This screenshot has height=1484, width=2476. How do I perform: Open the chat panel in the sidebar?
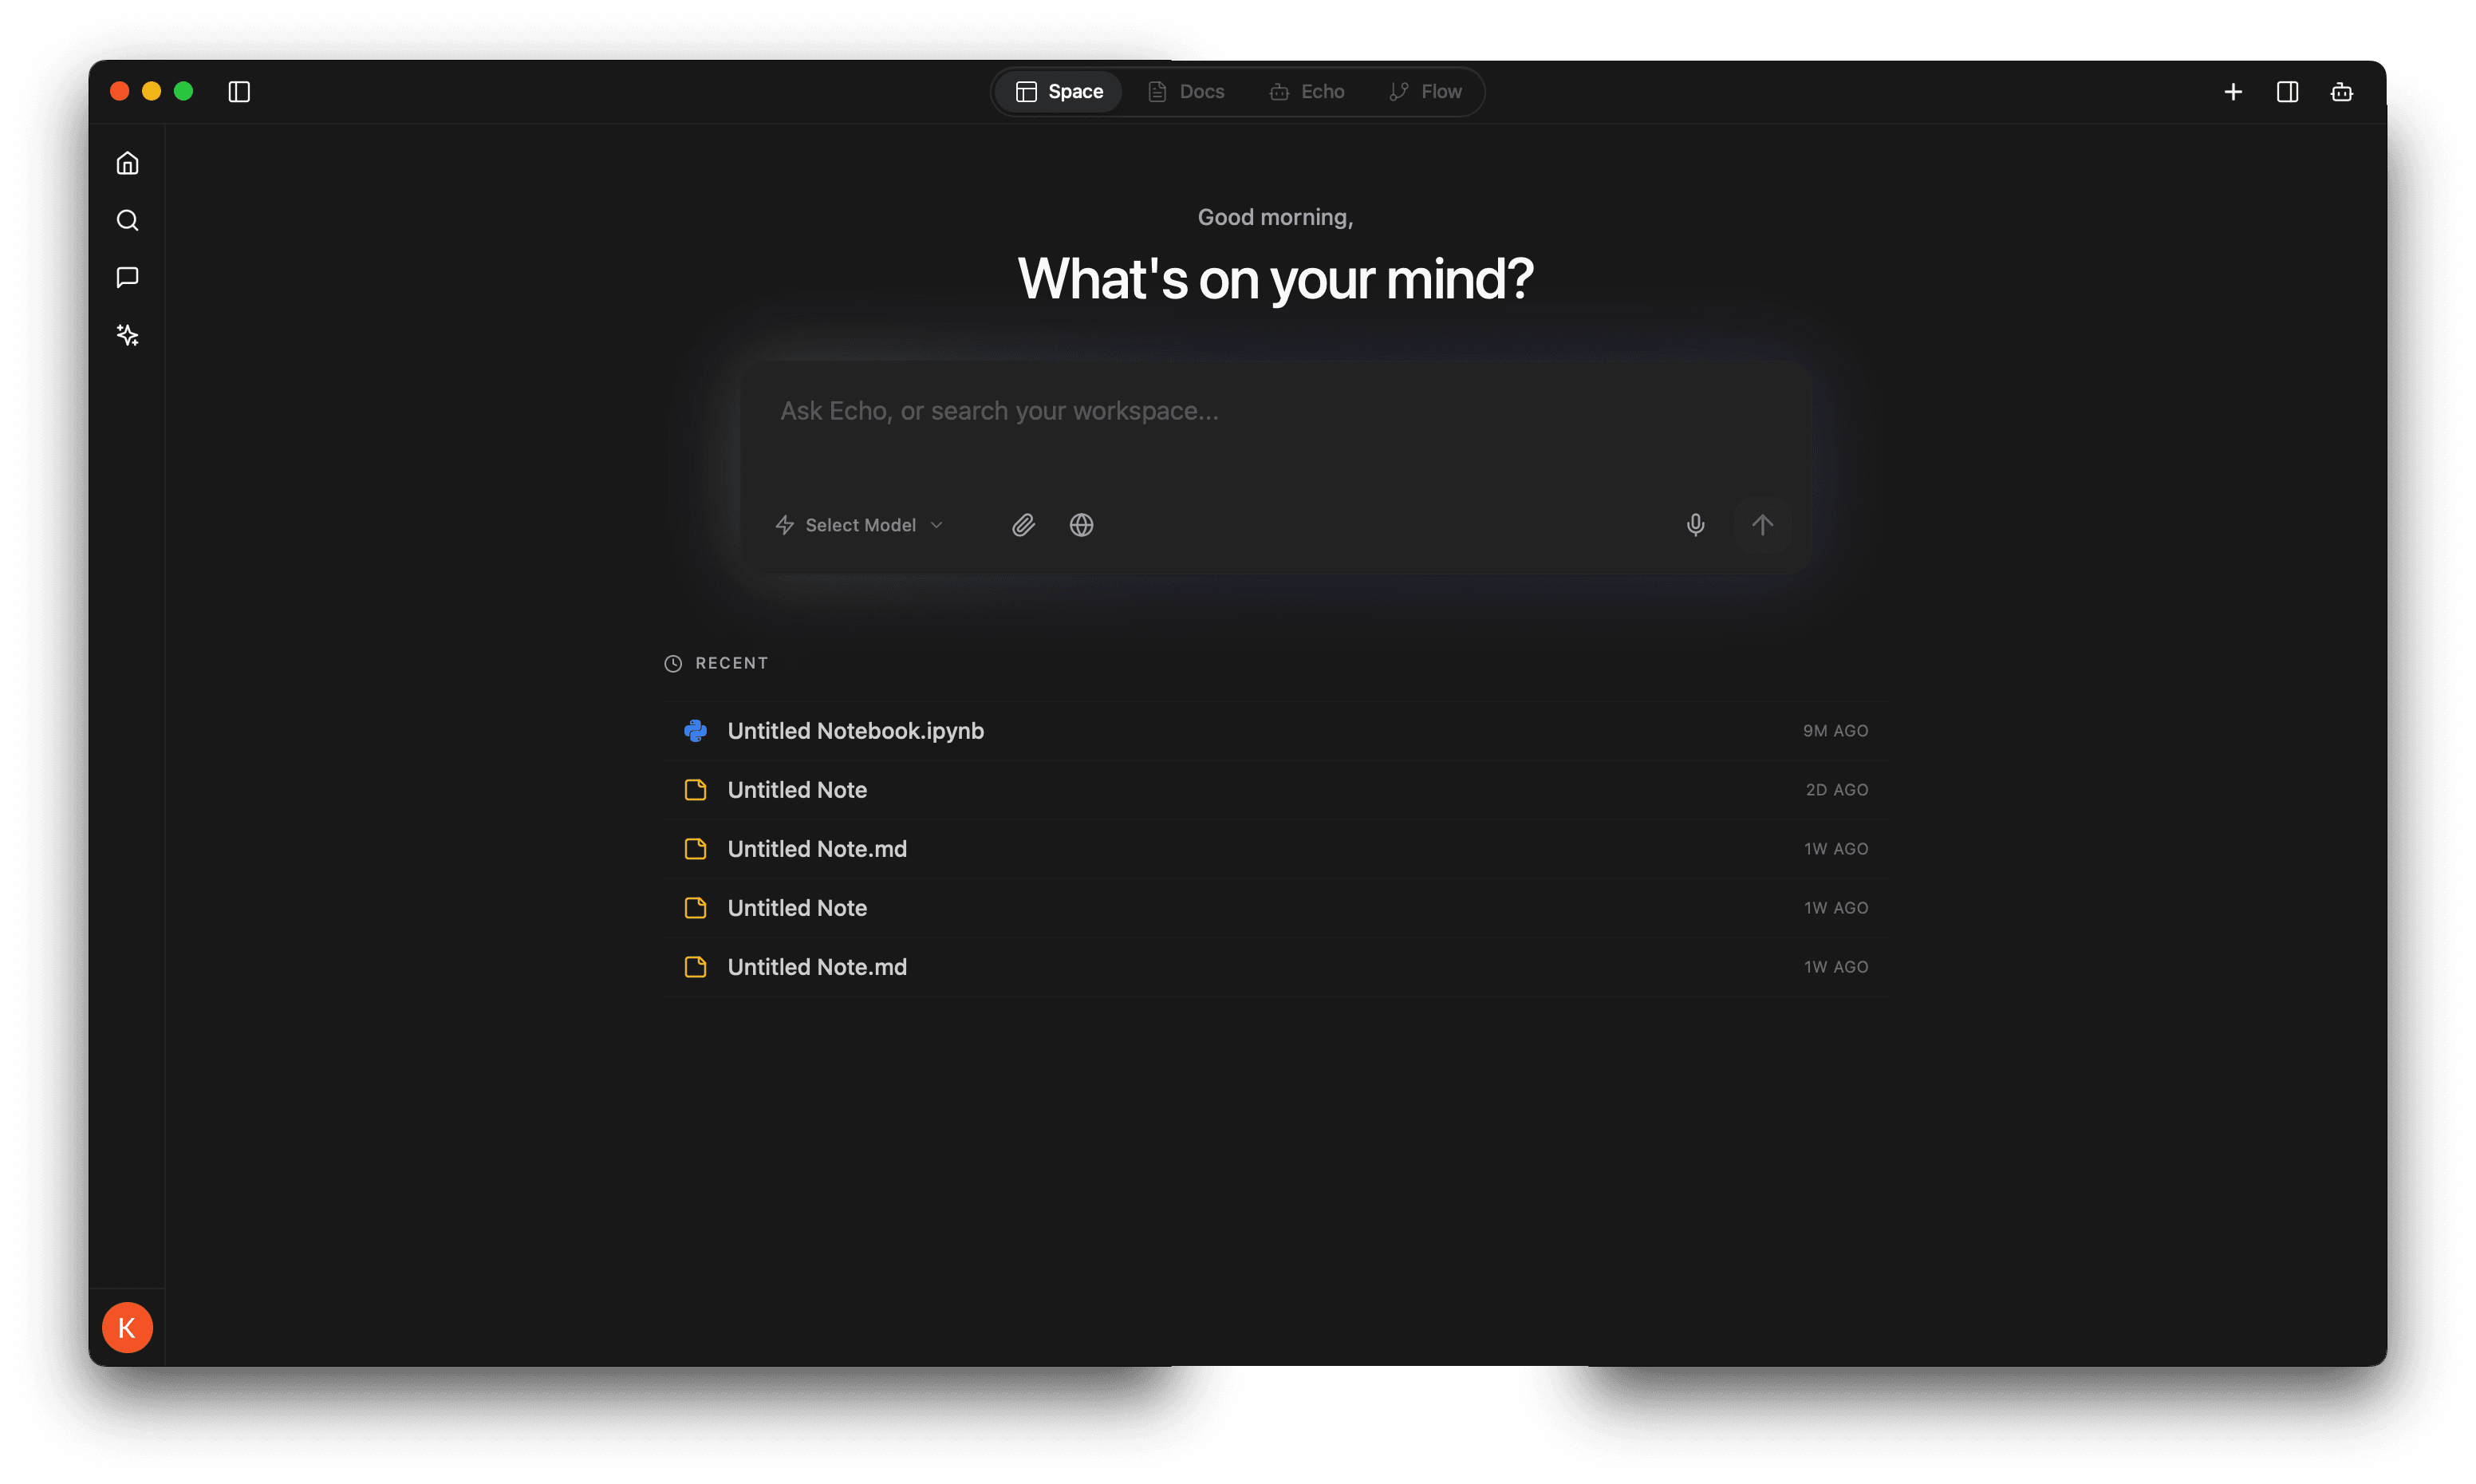(127, 277)
